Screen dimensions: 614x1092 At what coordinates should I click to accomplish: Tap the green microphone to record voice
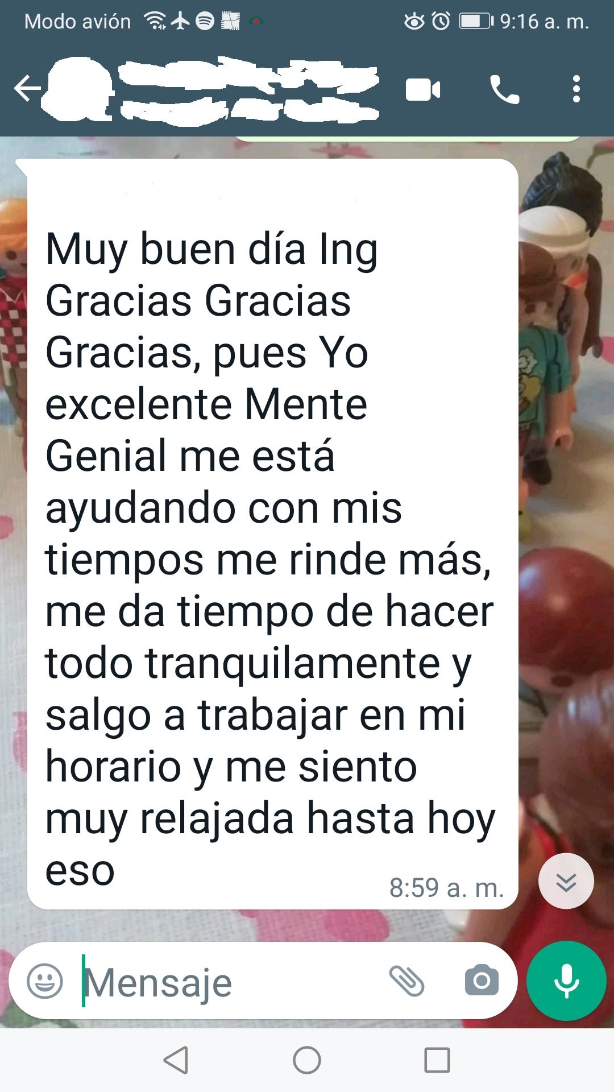click(x=566, y=981)
